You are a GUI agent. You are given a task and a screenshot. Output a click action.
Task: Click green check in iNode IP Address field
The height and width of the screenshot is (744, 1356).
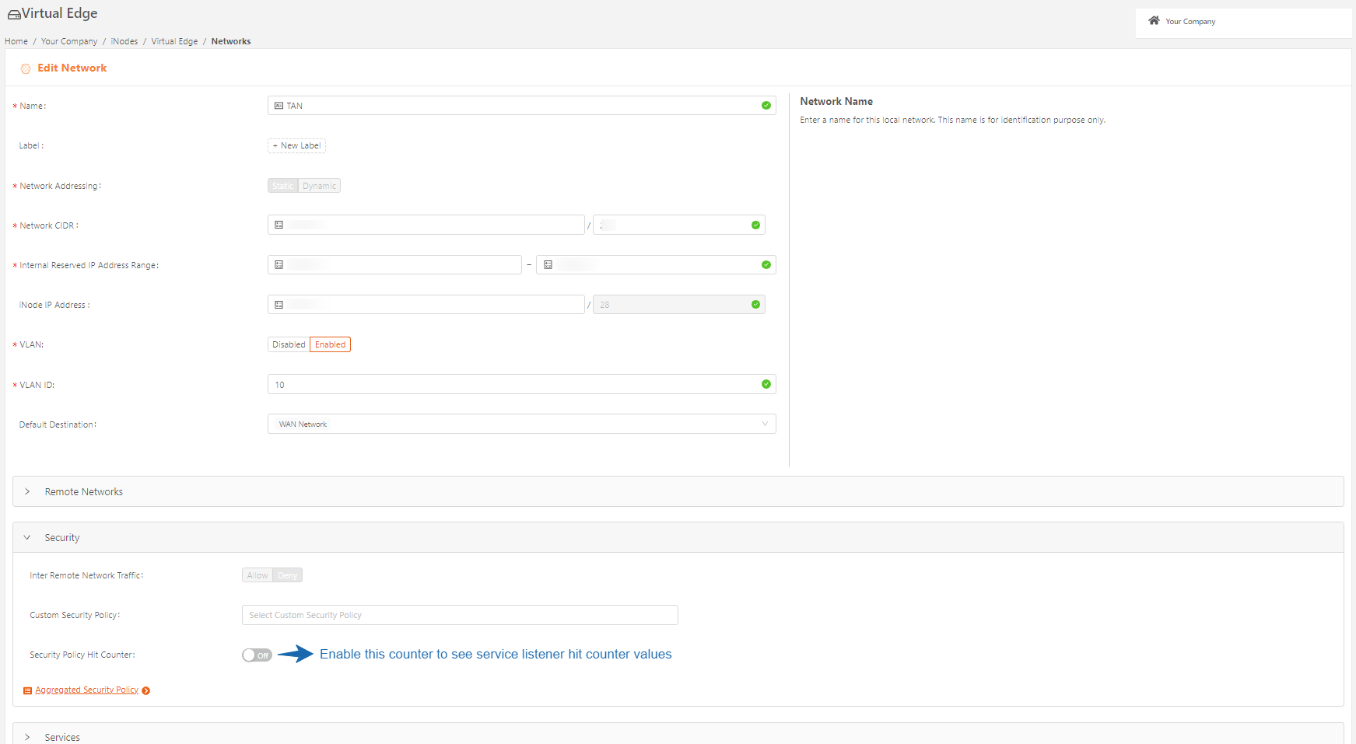pyautogui.click(x=755, y=305)
